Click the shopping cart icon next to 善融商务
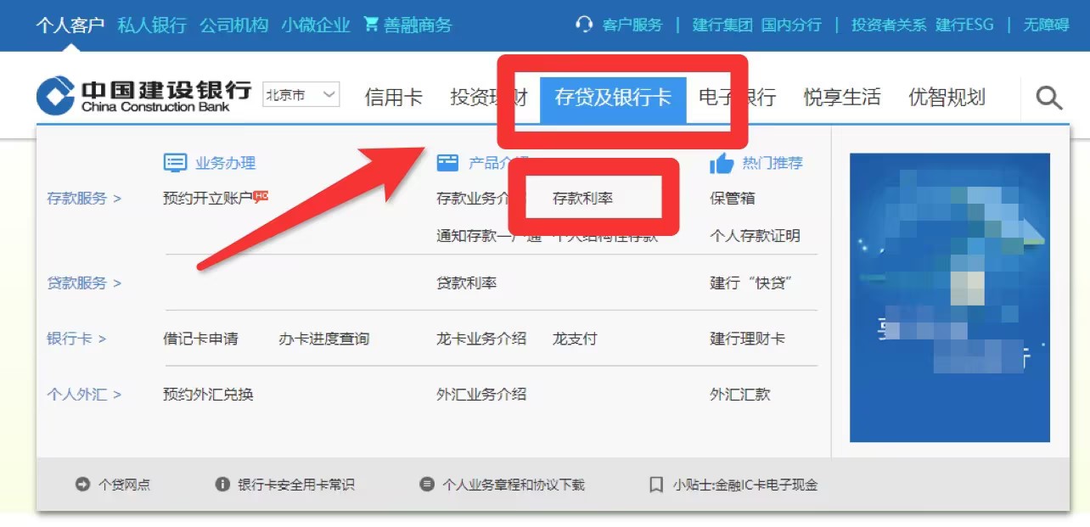1090x527 pixels. tap(371, 25)
